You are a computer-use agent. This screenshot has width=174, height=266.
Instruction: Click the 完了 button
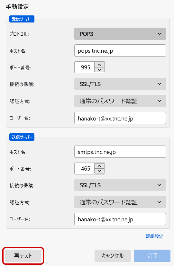152,256
